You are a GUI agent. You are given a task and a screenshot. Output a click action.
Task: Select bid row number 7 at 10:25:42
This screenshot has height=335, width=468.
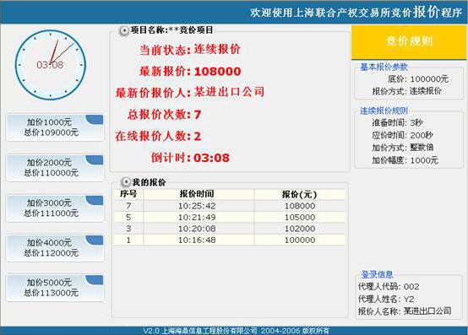[230, 206]
